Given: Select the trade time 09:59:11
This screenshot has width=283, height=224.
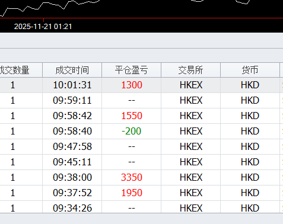Looking at the screenshot, I should (x=72, y=100).
